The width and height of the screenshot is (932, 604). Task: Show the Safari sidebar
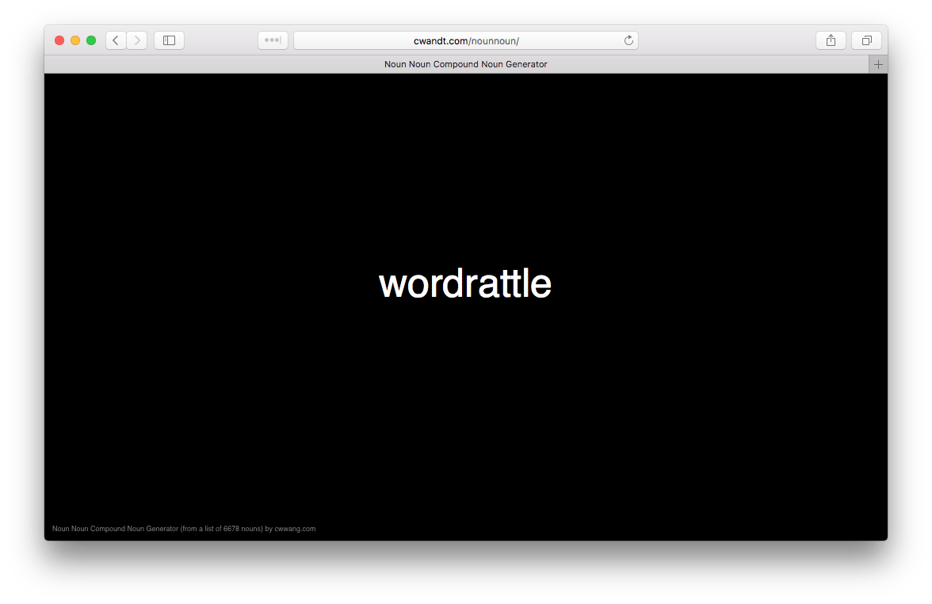[169, 40]
